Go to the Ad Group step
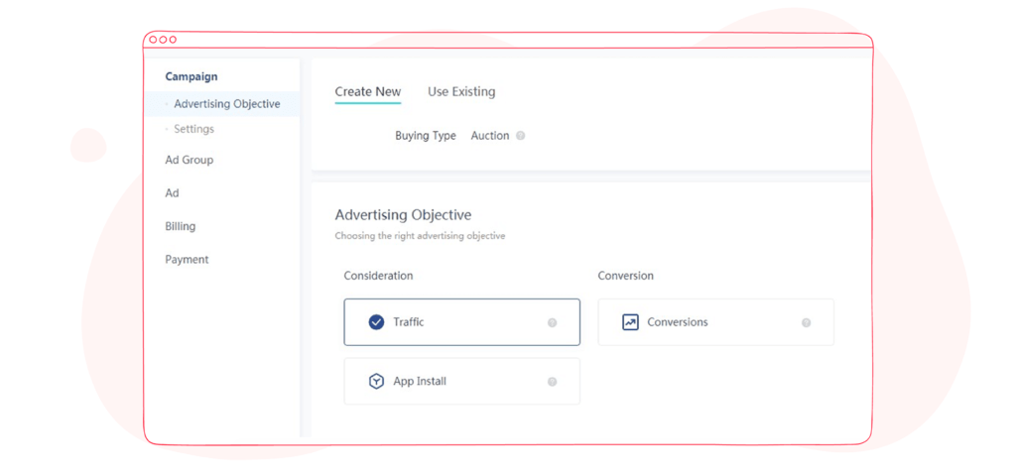 coord(190,160)
